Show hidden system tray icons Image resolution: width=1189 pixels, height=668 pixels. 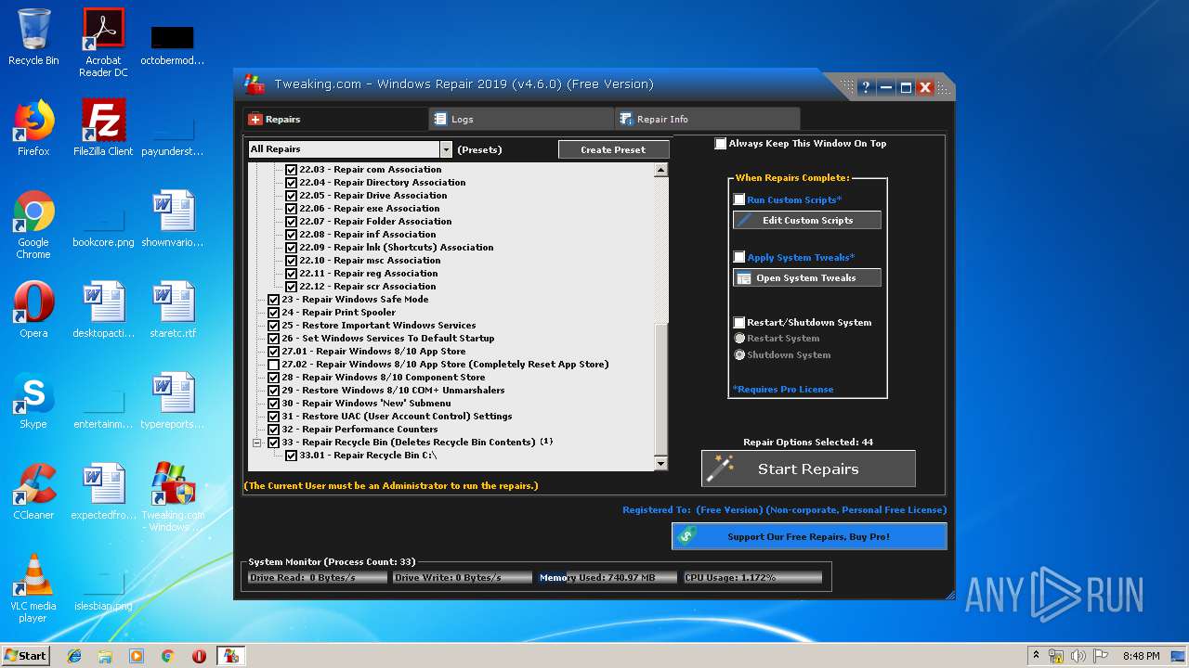(1036, 656)
